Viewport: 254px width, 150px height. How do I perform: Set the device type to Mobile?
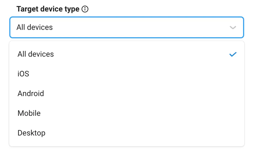(x=127, y=113)
